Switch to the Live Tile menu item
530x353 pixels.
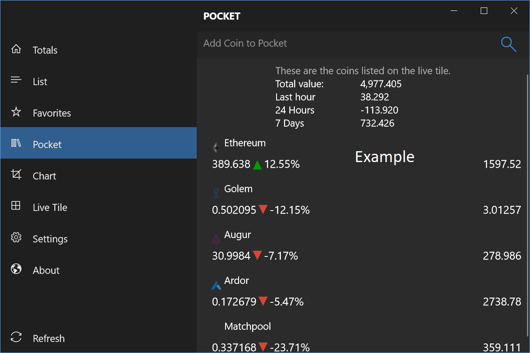(x=99, y=207)
